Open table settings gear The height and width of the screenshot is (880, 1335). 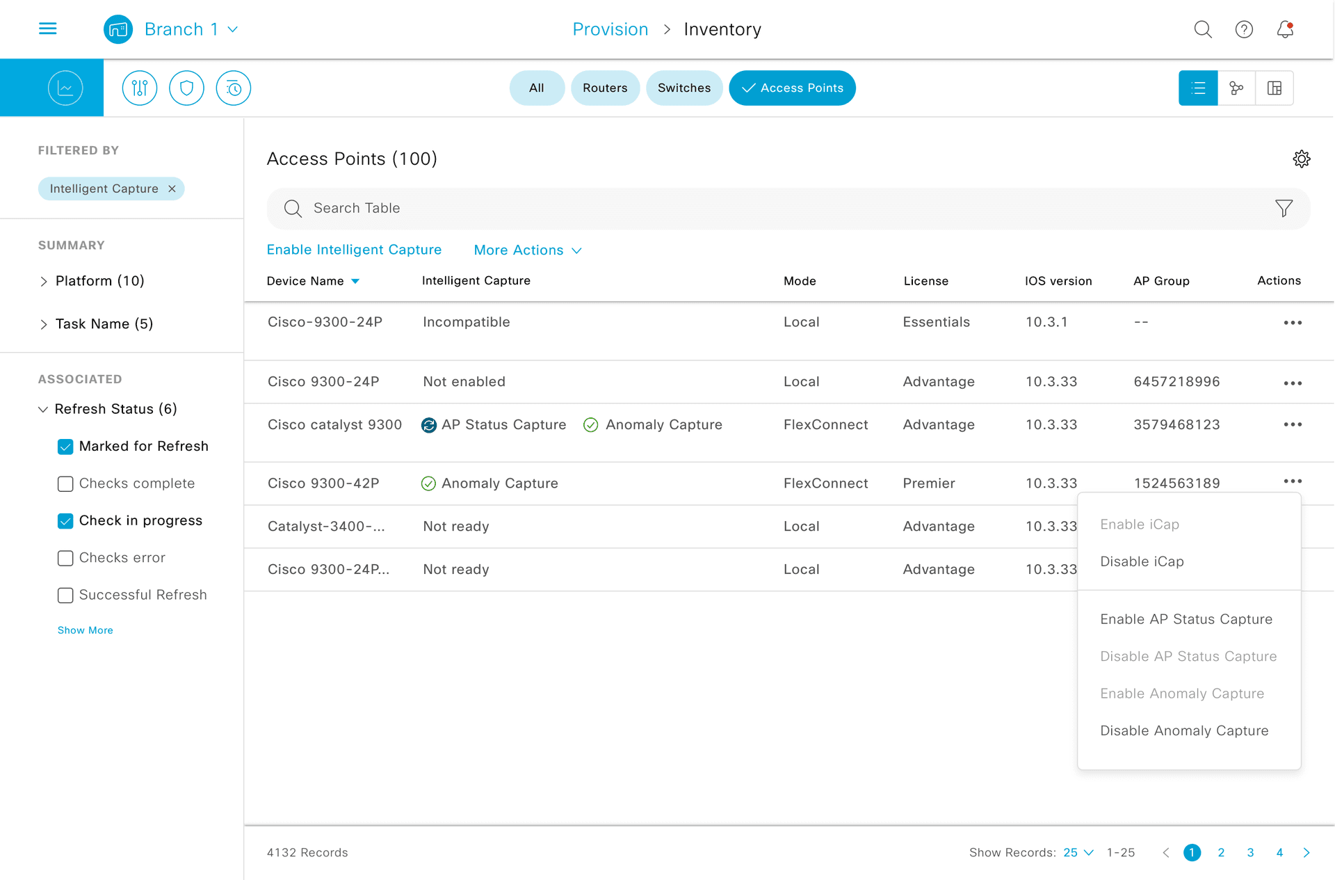[1302, 159]
